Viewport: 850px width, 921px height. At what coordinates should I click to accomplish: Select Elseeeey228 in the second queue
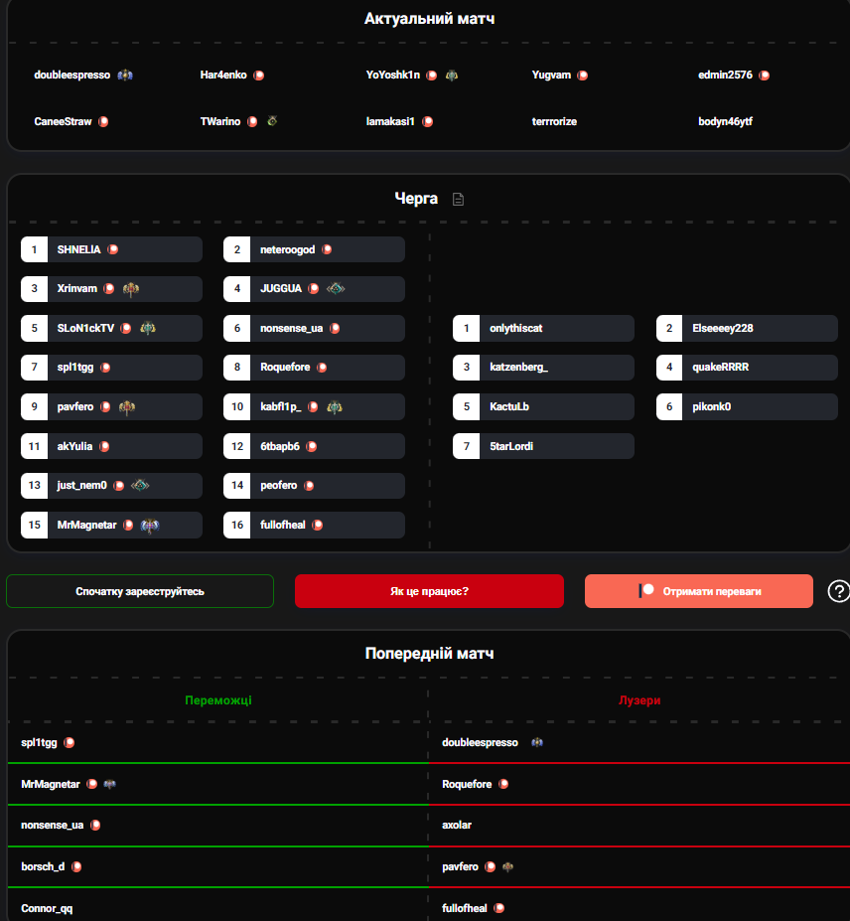point(747,328)
